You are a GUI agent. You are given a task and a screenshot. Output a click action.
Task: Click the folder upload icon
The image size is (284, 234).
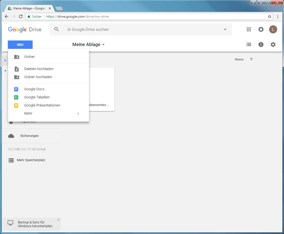(17, 77)
